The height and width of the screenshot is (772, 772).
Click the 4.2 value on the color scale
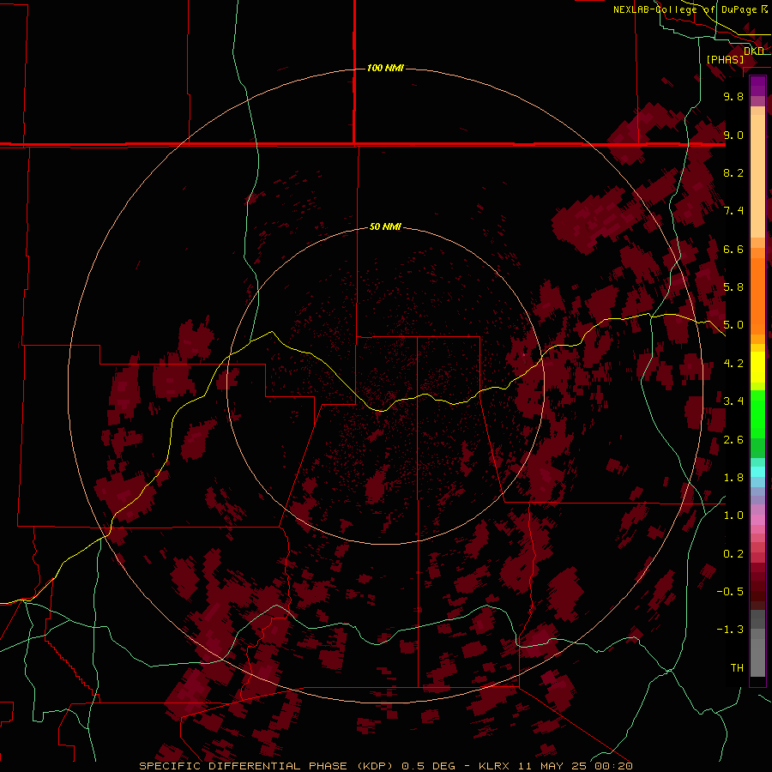pyautogui.click(x=733, y=364)
